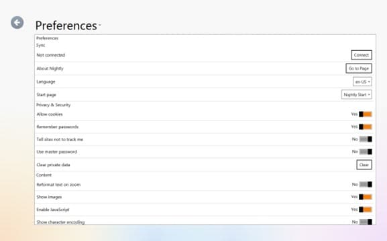The width and height of the screenshot is (387, 241).
Task: Click the Connect sync button
Action: coord(362,55)
